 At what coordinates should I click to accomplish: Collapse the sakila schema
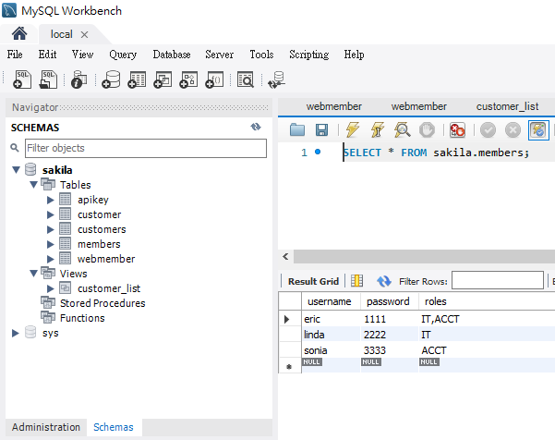pyautogui.click(x=16, y=170)
